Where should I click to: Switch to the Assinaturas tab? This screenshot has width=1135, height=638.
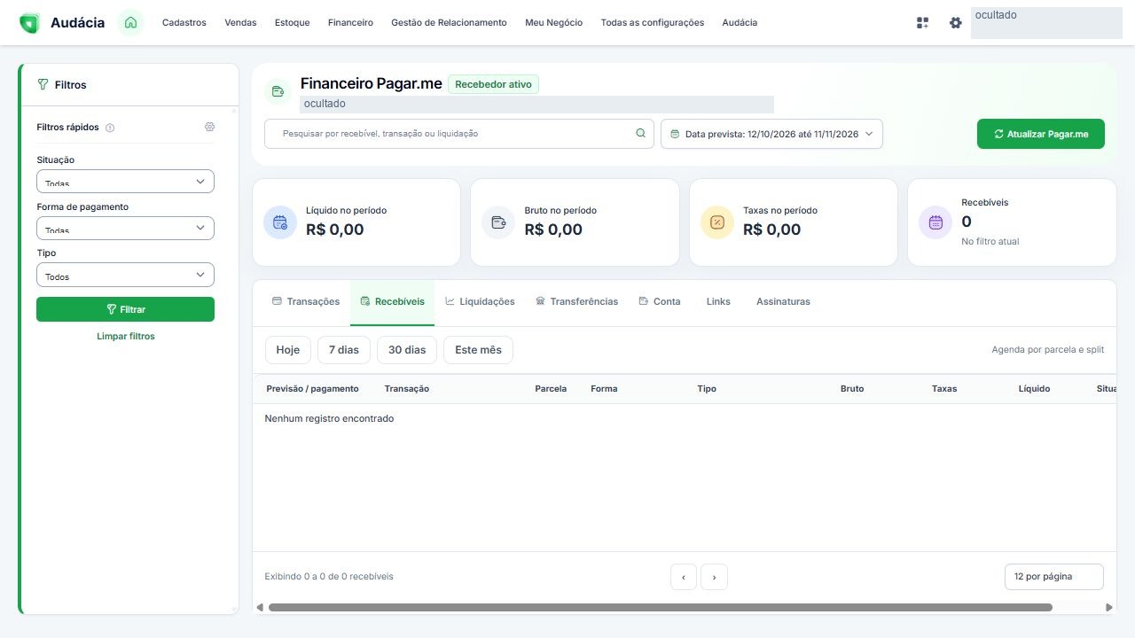[783, 302]
